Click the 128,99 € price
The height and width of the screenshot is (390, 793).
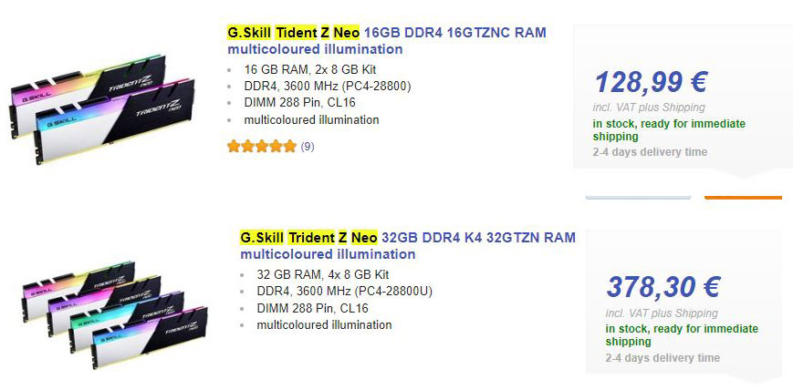click(651, 83)
